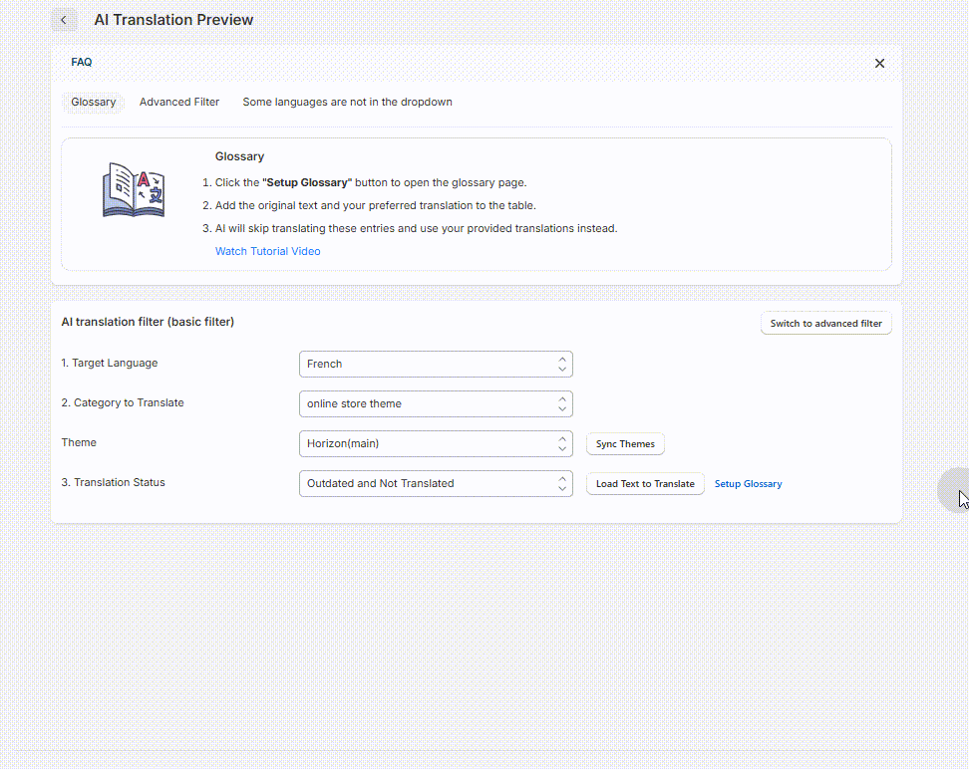Switch to Advanced Filter tab
The height and width of the screenshot is (769, 969).
click(x=179, y=102)
